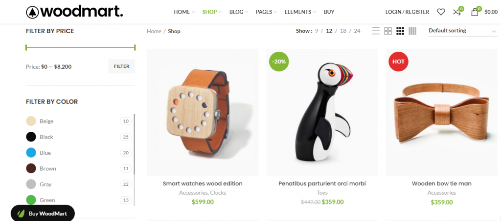Click the right price slider handle

[x=135, y=47]
